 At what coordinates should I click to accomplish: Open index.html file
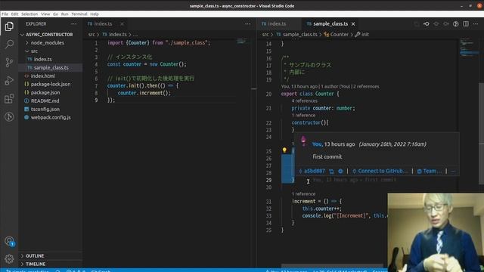(x=42, y=76)
